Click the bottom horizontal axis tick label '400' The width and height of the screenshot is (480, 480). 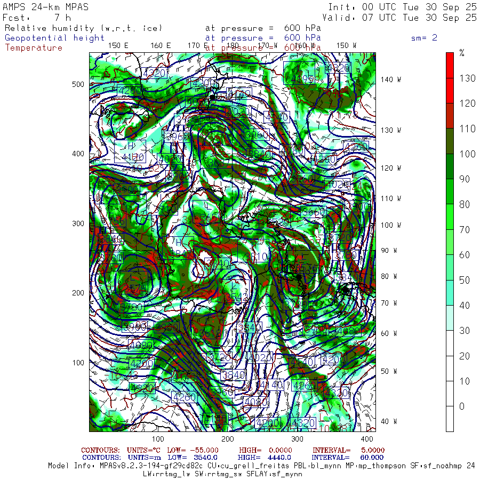point(367,439)
